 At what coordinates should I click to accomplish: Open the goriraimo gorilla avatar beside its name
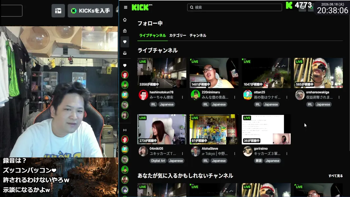coord(247,151)
